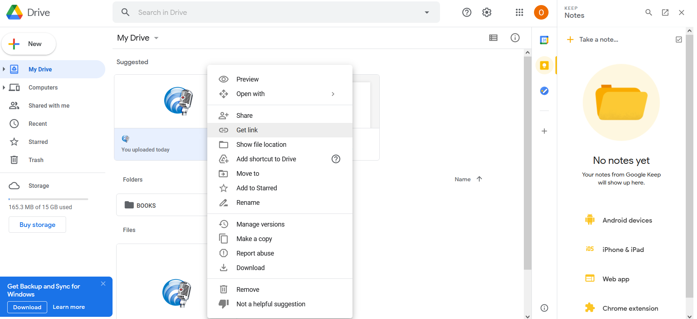Click the Google Keep side panel icon

[544, 66]
